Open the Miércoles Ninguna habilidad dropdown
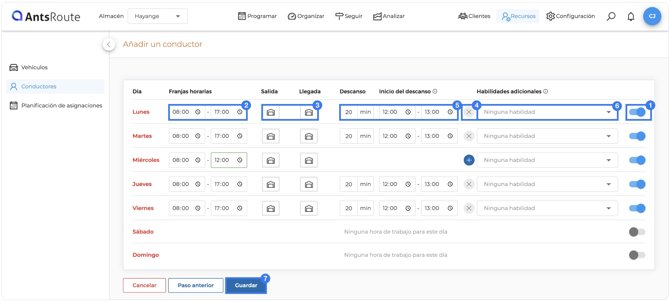670x302 pixels. [547, 160]
